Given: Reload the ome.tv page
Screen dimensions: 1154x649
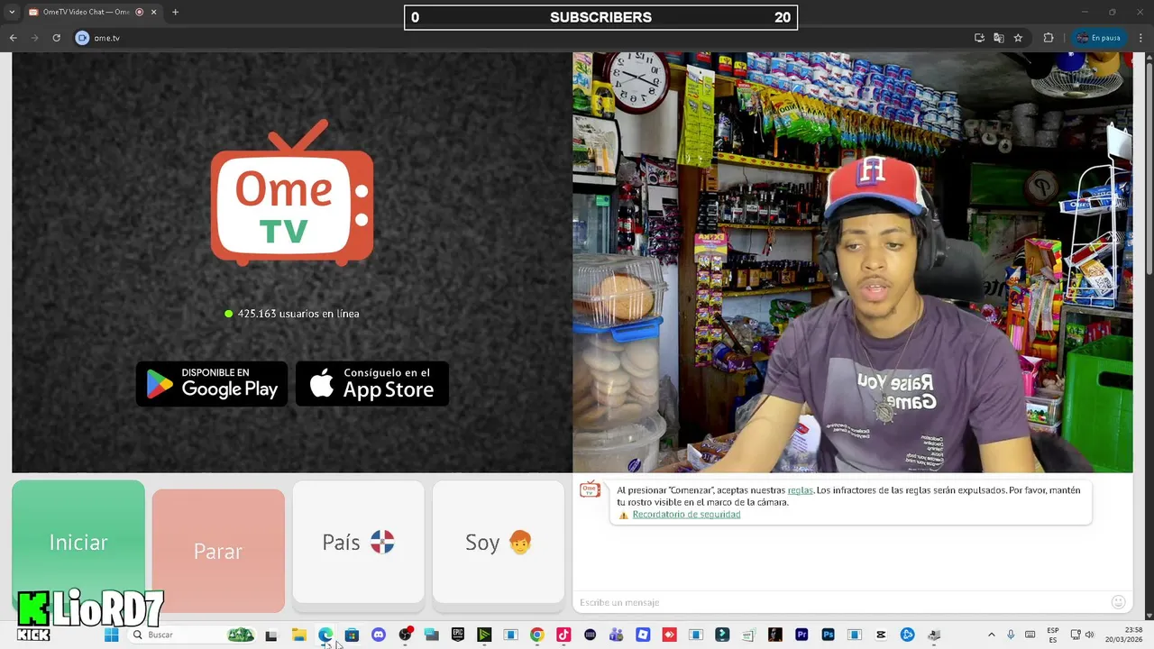Looking at the screenshot, I should (56, 38).
